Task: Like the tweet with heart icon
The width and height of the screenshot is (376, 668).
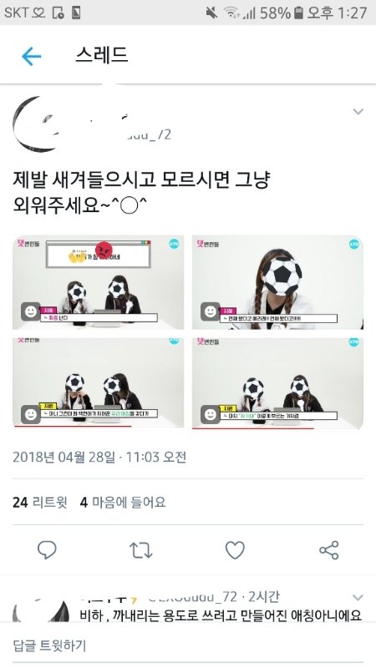Action: click(x=235, y=550)
